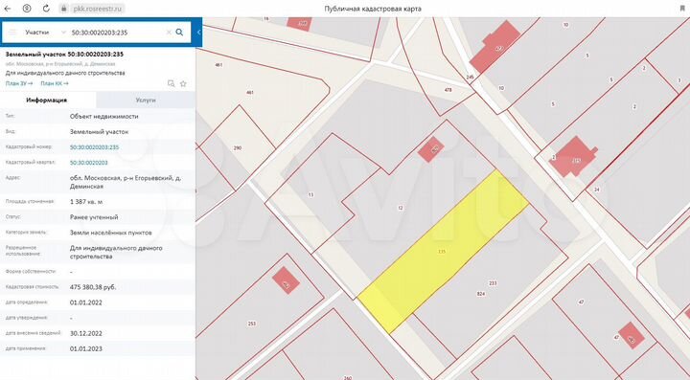
Task: Reload the page
Action: [46, 9]
